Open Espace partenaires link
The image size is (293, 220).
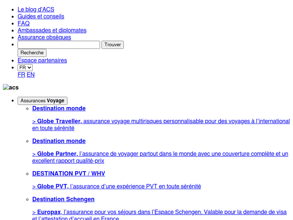pyautogui.click(x=42, y=61)
